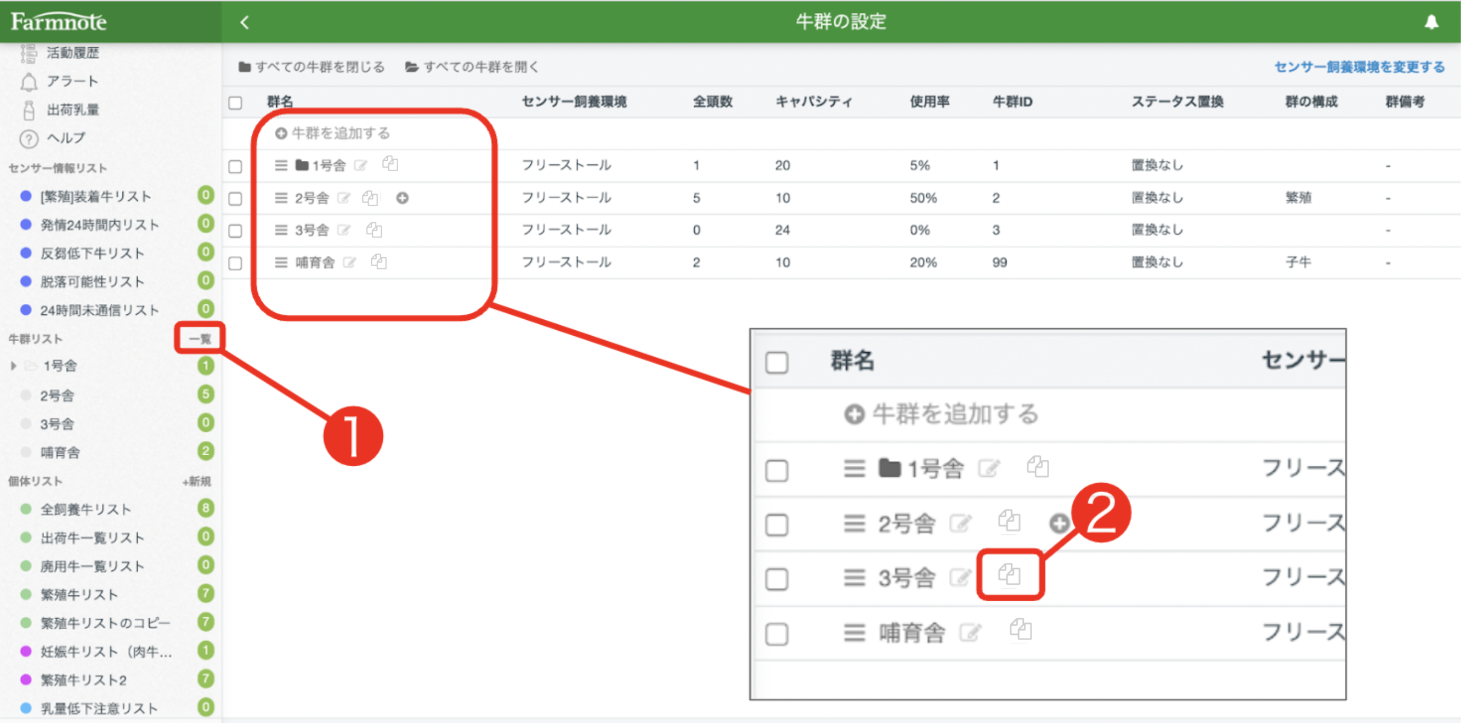Click the ステータス置換 column header
The image size is (1461, 723).
coord(1177,101)
